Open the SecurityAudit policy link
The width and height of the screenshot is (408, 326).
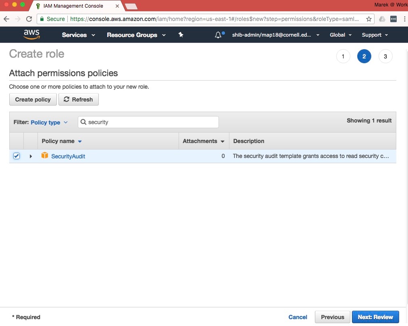pos(68,156)
